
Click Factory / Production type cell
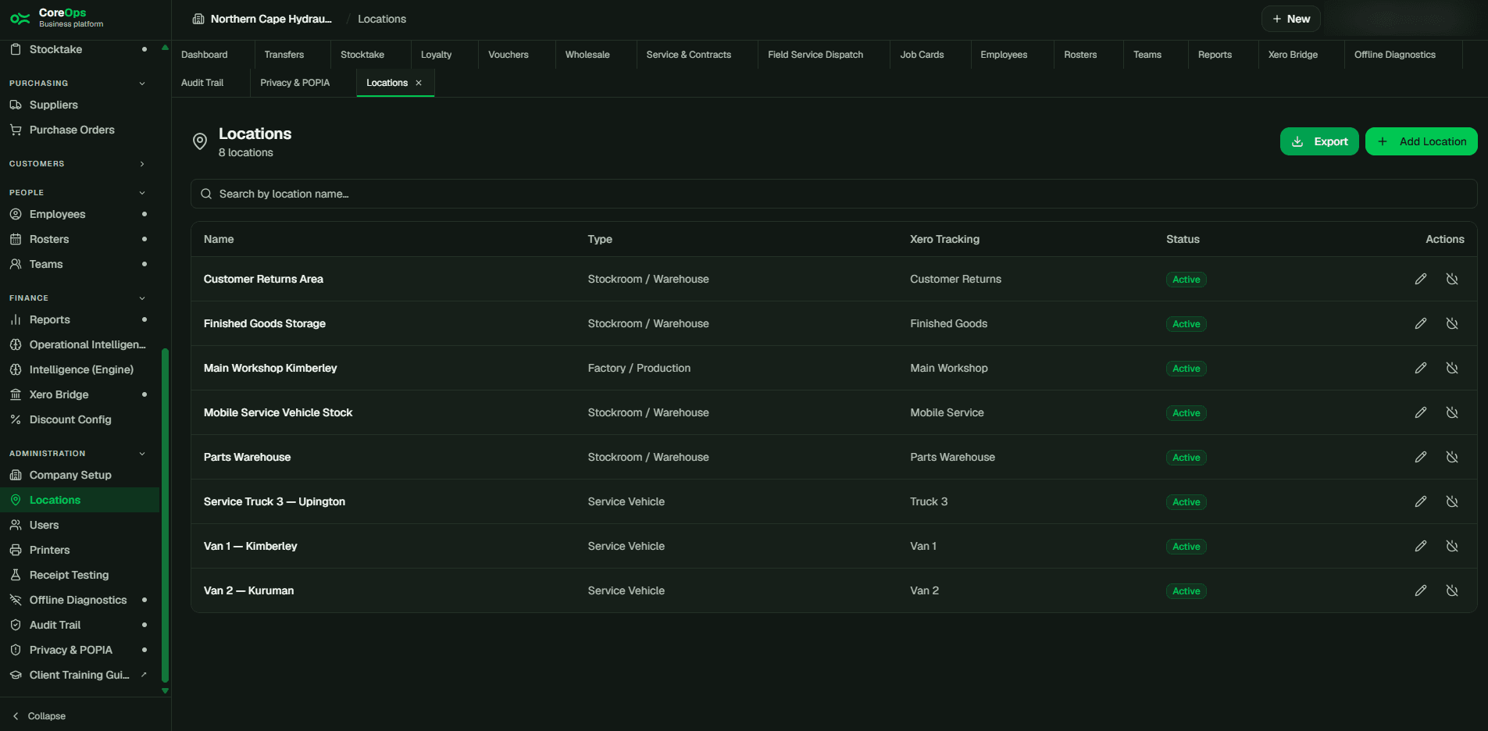(x=639, y=368)
